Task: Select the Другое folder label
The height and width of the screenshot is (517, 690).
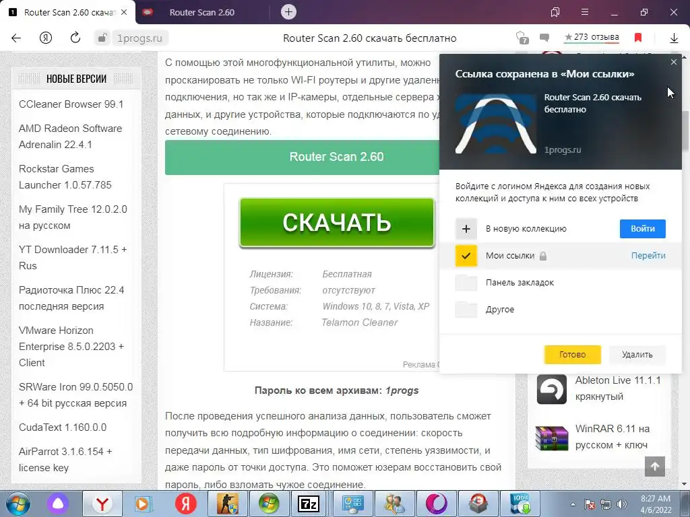Action: 500,309
